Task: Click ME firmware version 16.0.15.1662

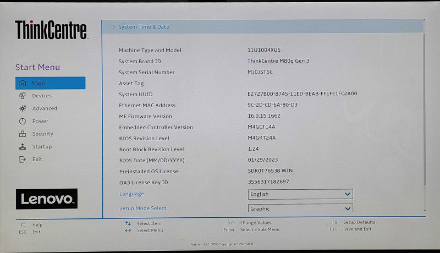Action: (x=264, y=116)
